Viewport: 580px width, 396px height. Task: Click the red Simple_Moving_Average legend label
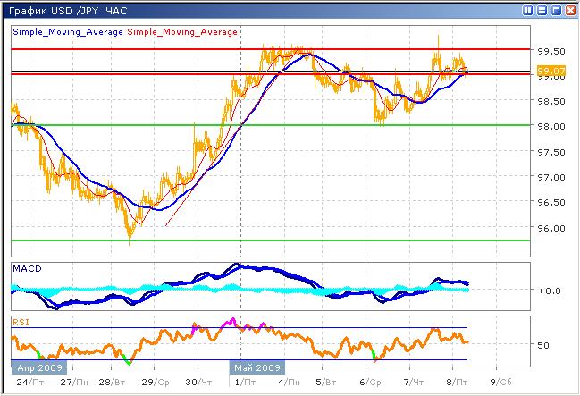pyautogui.click(x=182, y=31)
